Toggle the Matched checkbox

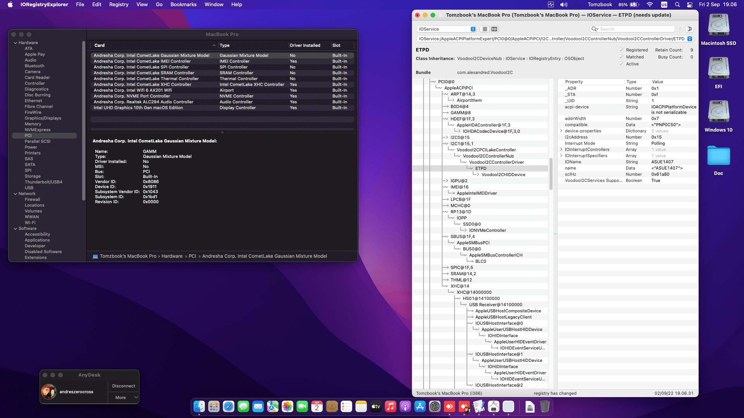[x=621, y=57]
